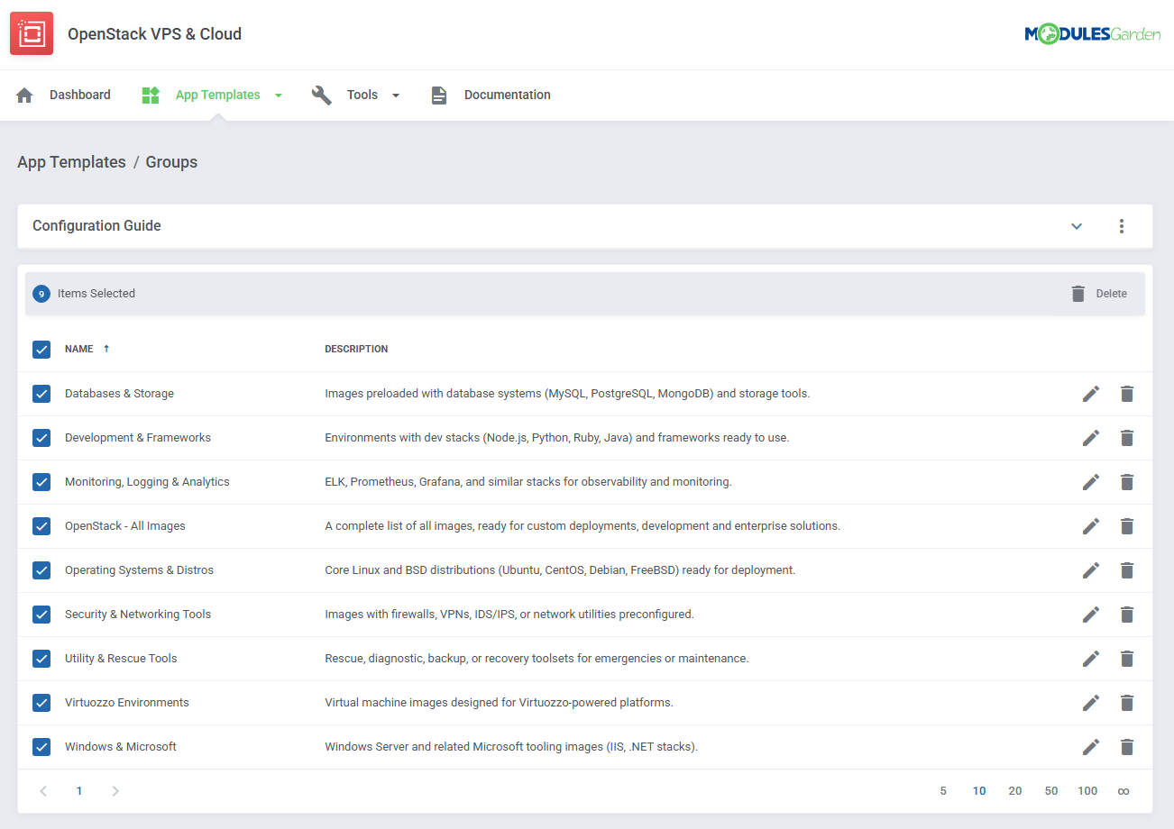Click trash icon for OpenStack - All Images

pos(1126,526)
